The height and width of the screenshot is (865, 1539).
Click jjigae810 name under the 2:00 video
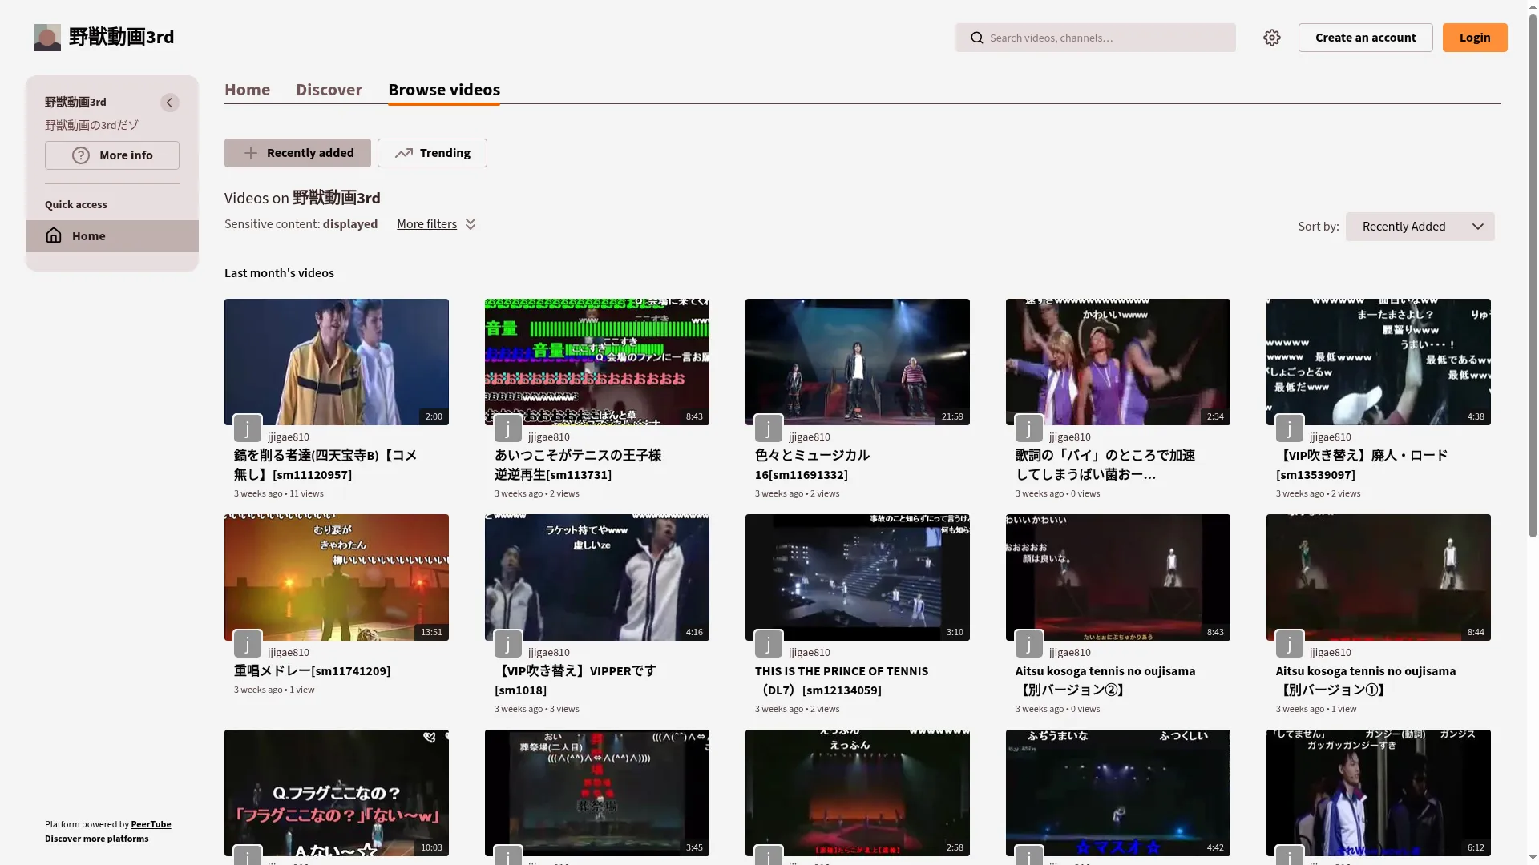289,437
